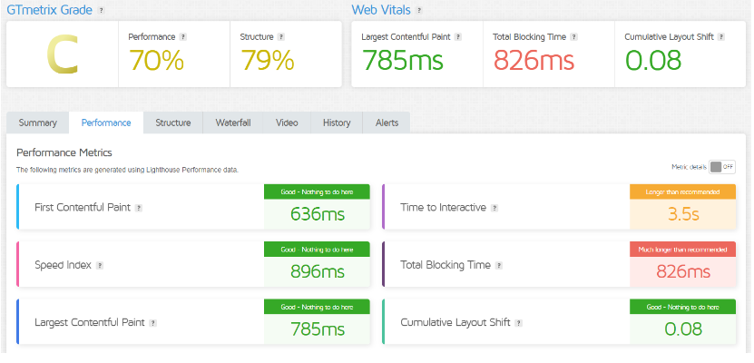Image resolution: width=754 pixels, height=363 pixels.
Task: Click the 'Longer than recommended' orange badge
Action: [683, 191]
